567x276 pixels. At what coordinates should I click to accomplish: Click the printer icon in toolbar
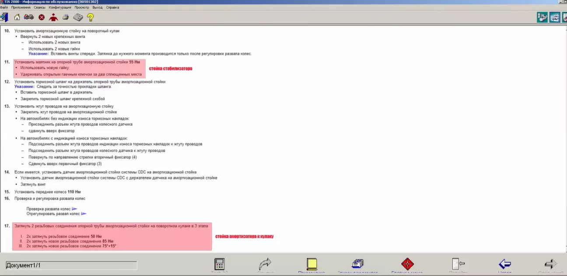[x=65, y=17]
